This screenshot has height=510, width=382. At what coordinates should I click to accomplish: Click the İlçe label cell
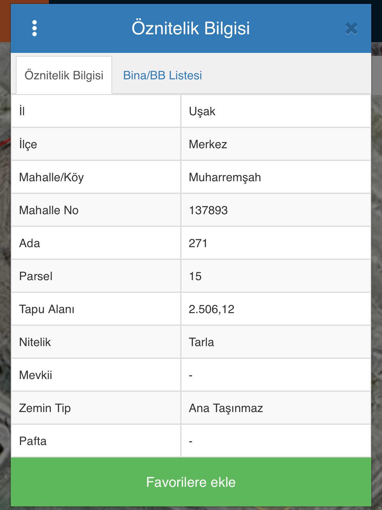point(96,144)
